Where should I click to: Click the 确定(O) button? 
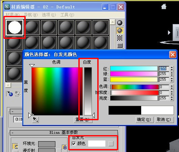[144, 120]
